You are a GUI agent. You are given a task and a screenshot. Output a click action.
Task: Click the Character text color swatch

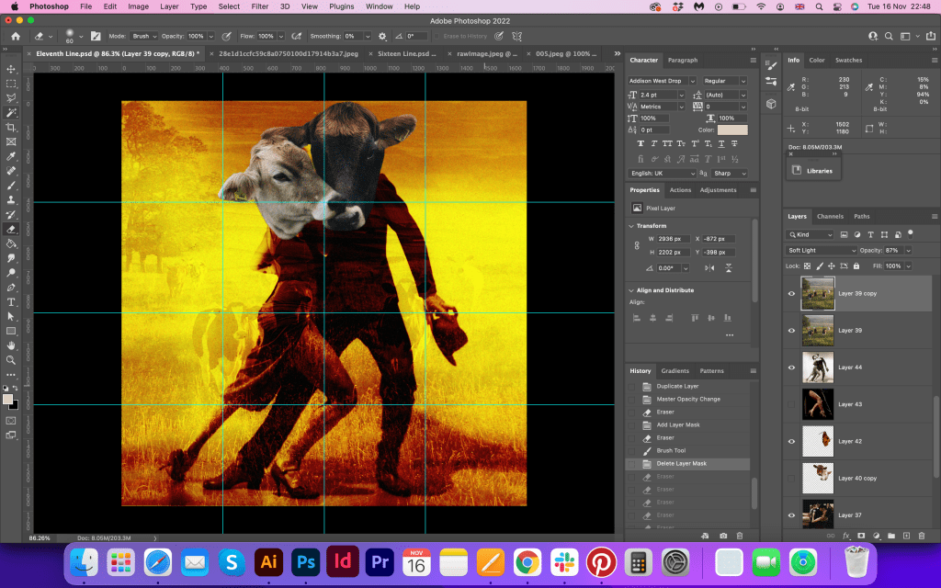732,130
